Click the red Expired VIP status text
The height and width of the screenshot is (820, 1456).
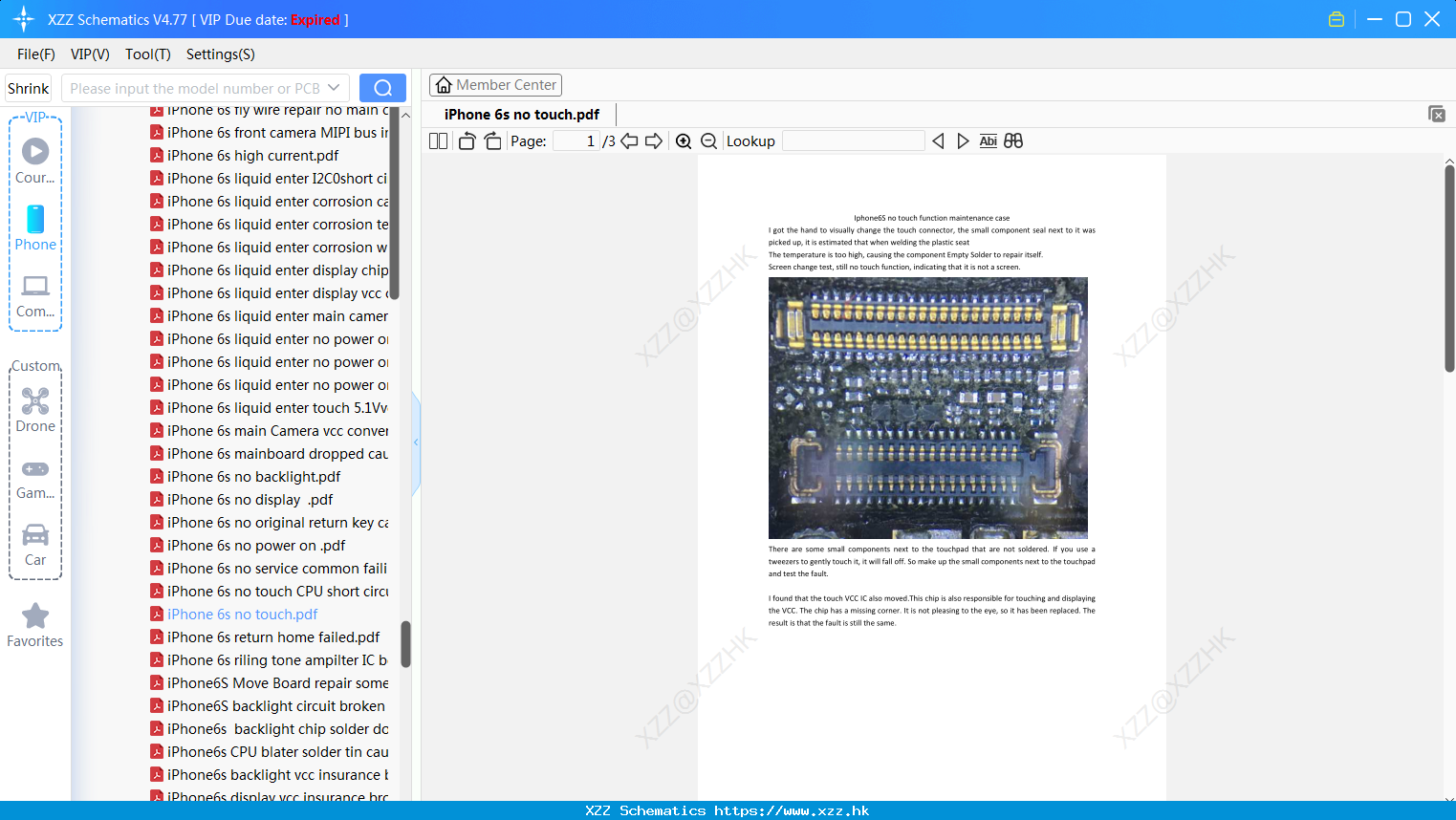315,20
